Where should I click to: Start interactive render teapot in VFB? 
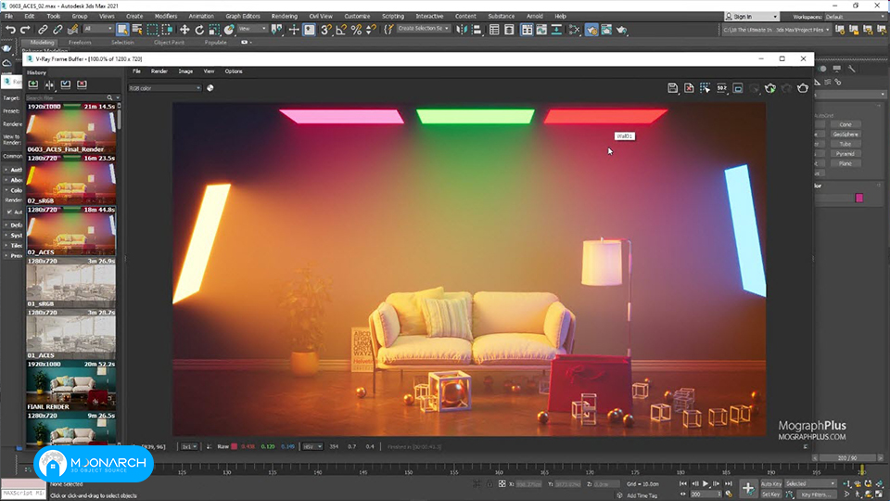[770, 88]
